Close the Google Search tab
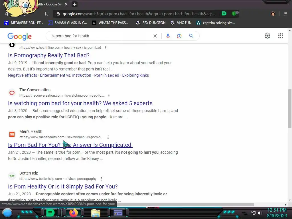 [x=66, y=4]
